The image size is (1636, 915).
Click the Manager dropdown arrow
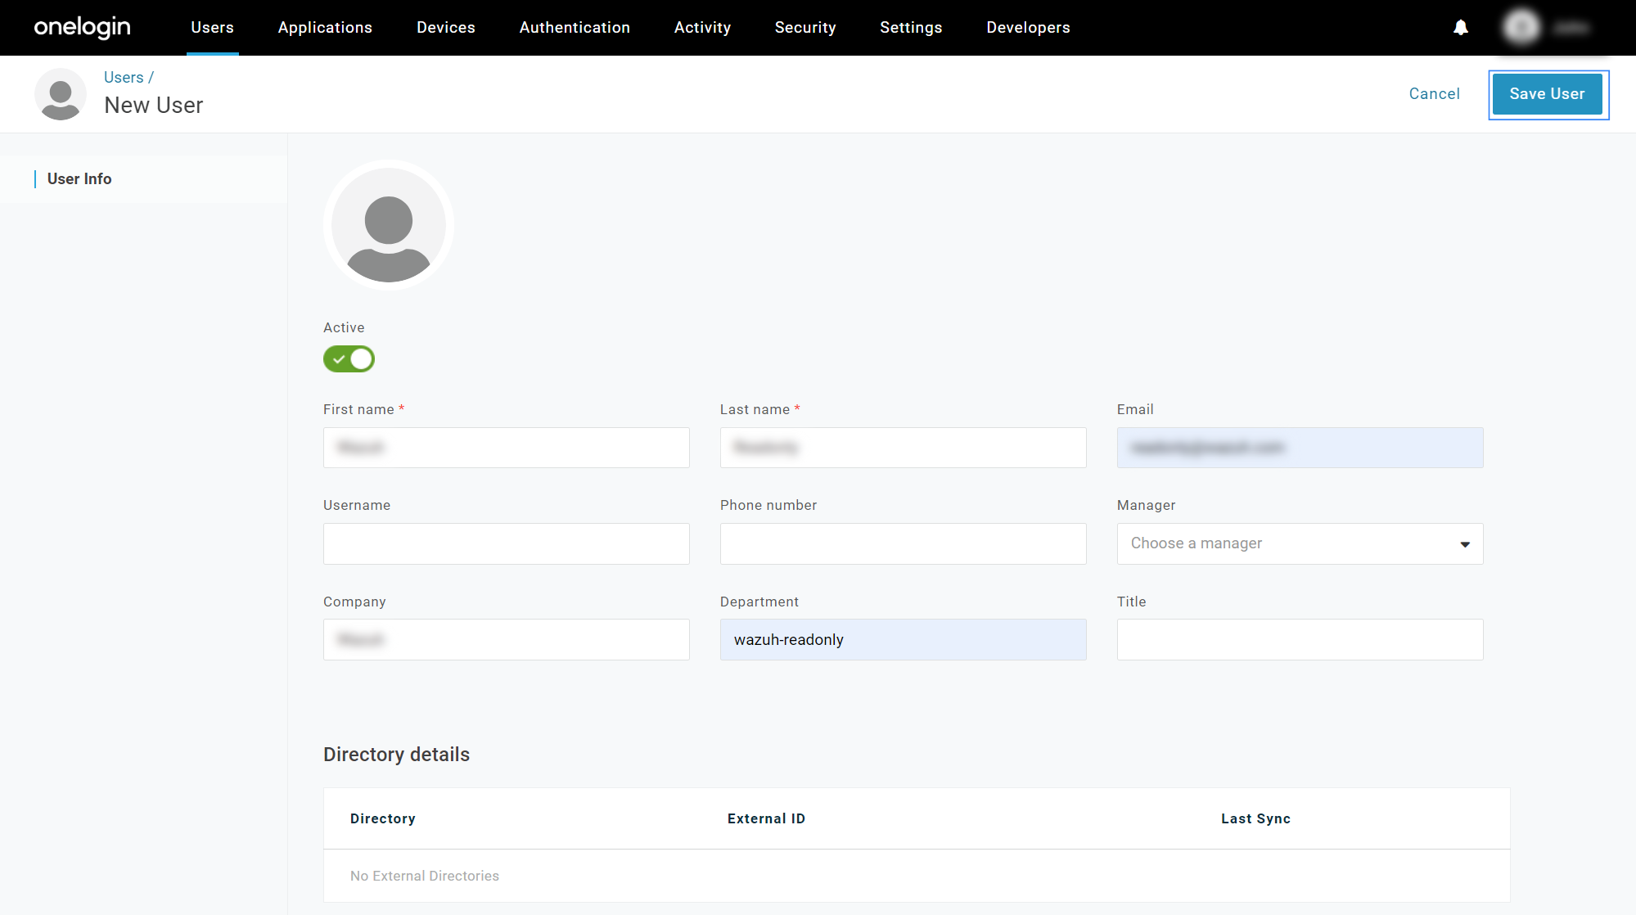(1464, 544)
